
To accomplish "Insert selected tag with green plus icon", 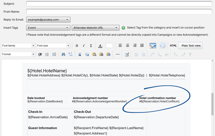I will point(123,28).
